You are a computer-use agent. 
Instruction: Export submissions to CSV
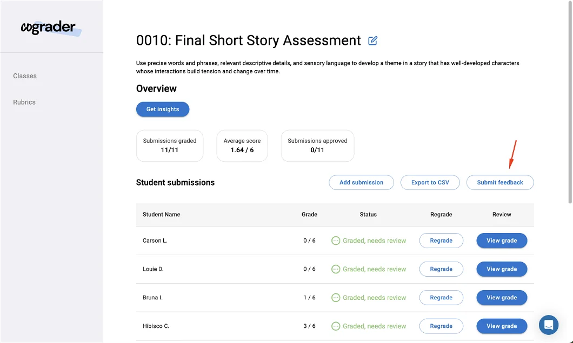click(x=430, y=182)
